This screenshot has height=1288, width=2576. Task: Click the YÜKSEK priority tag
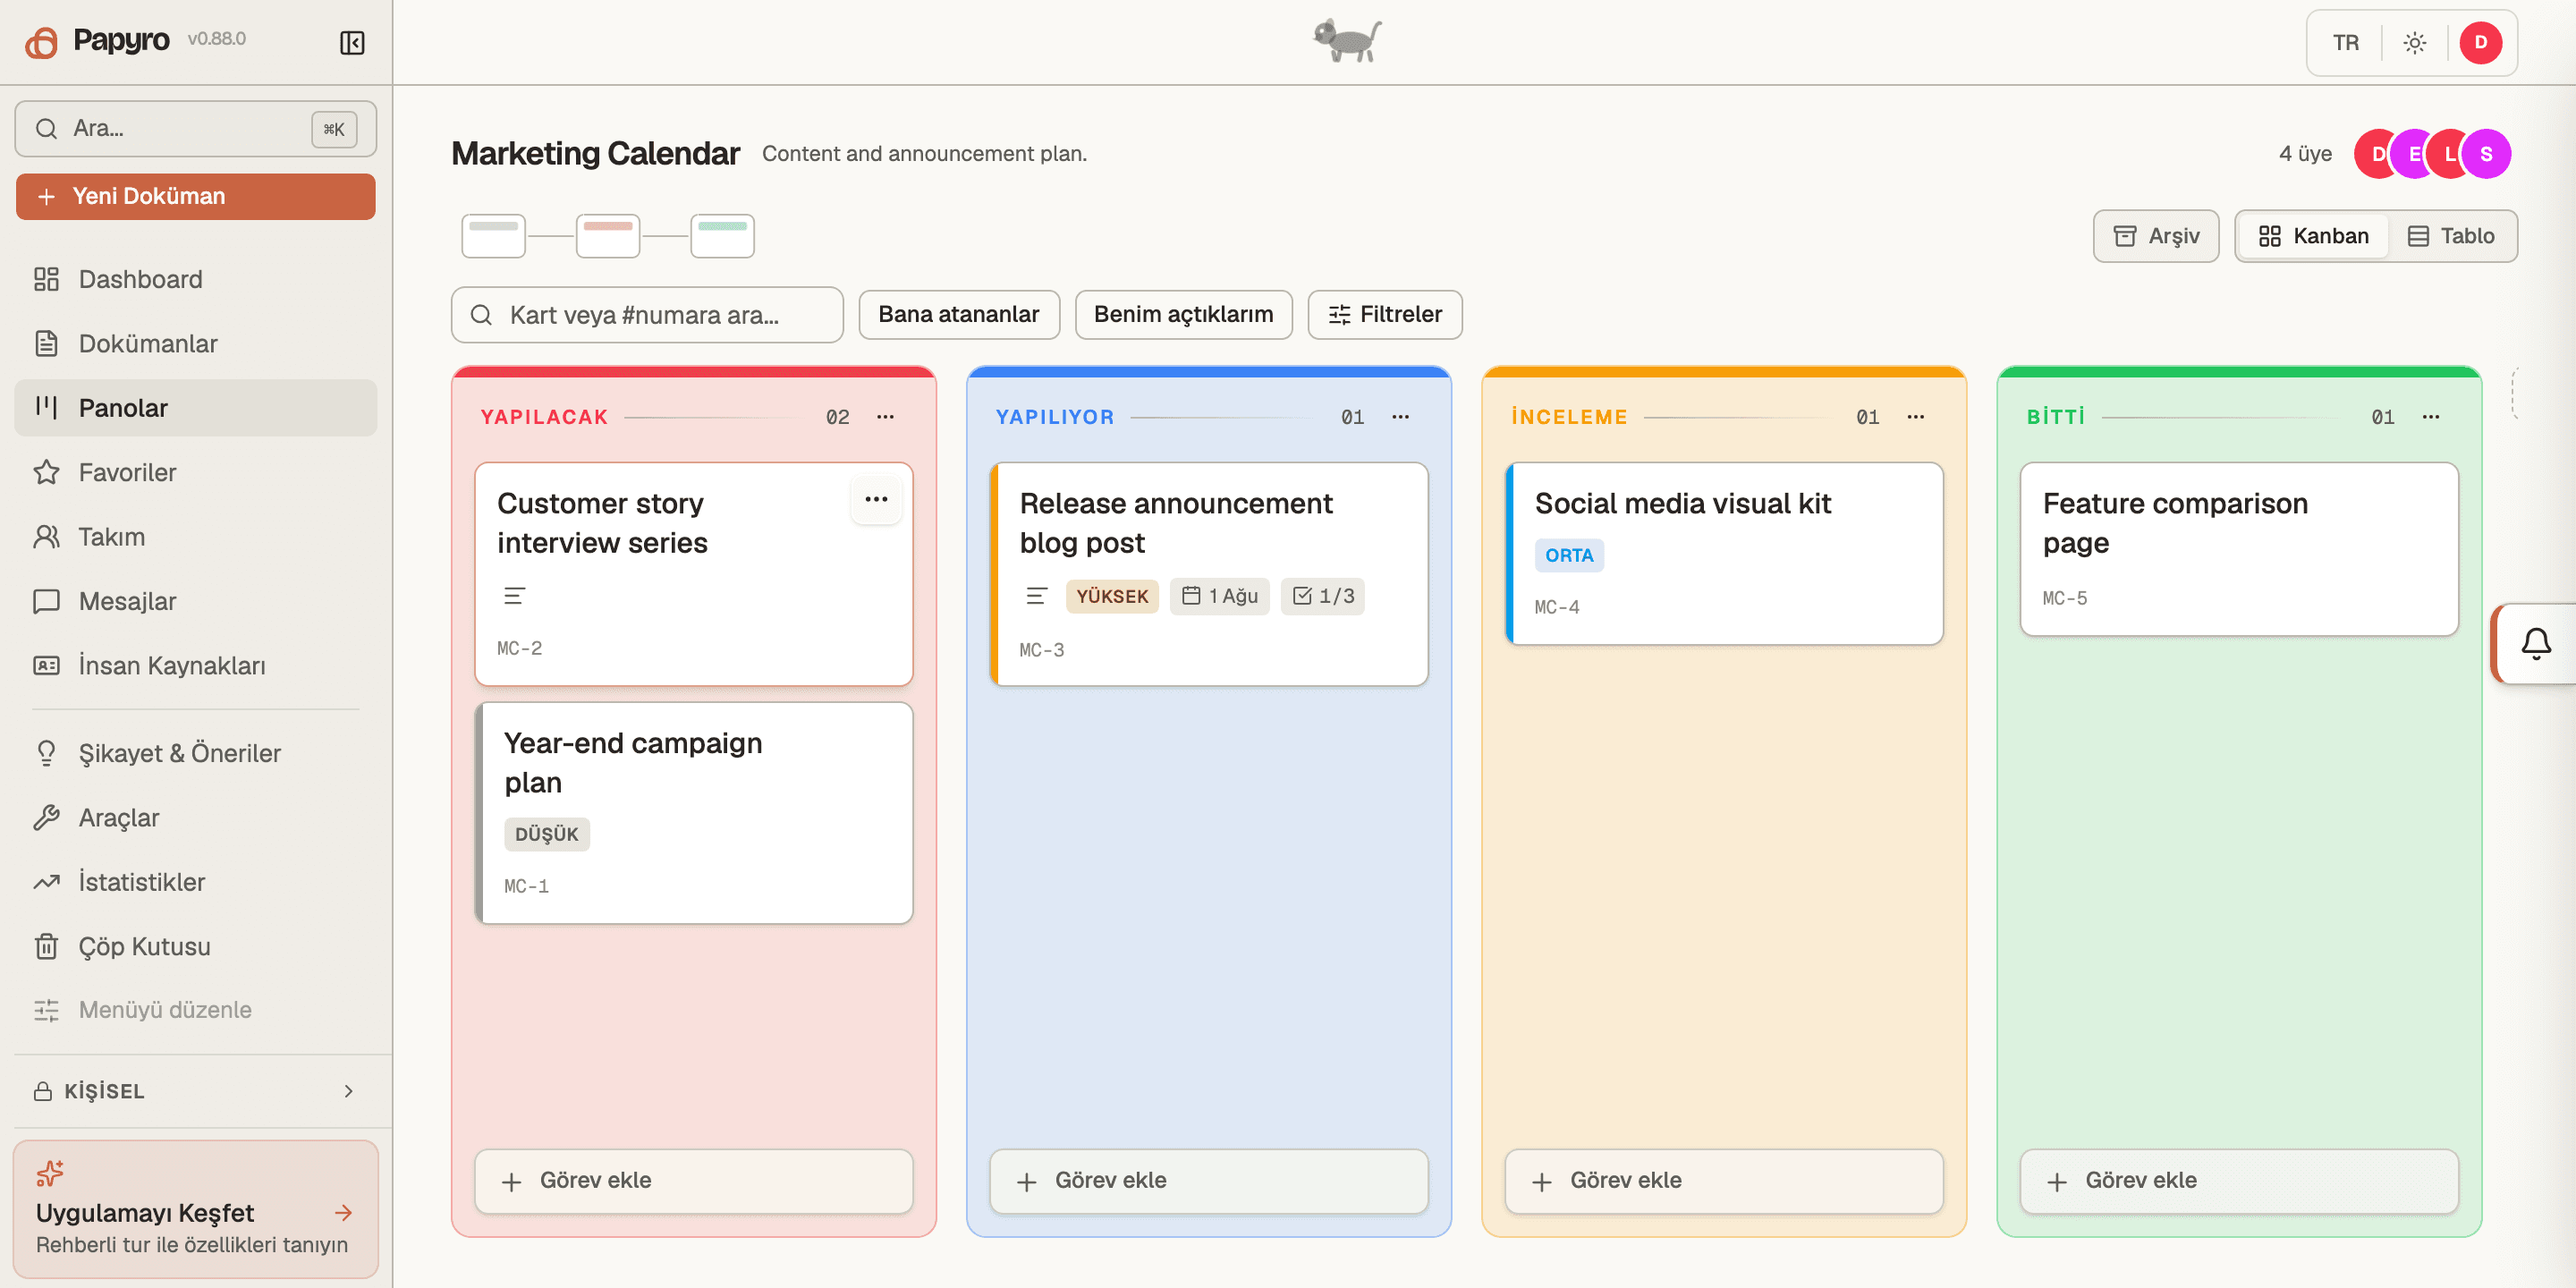[1112, 596]
